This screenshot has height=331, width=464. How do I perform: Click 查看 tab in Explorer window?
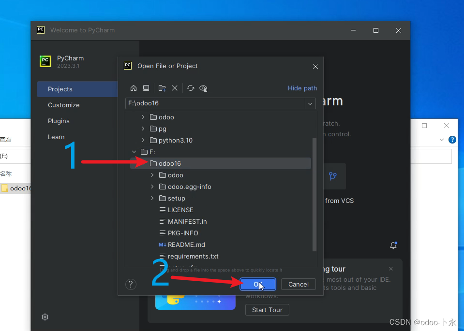(6, 140)
